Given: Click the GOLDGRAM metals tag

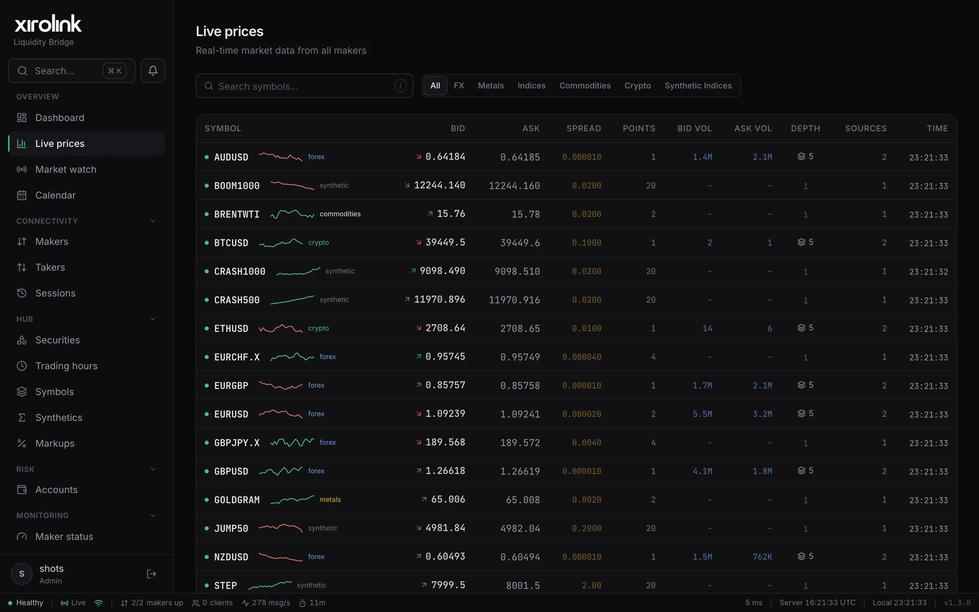Looking at the screenshot, I should 330,499.
